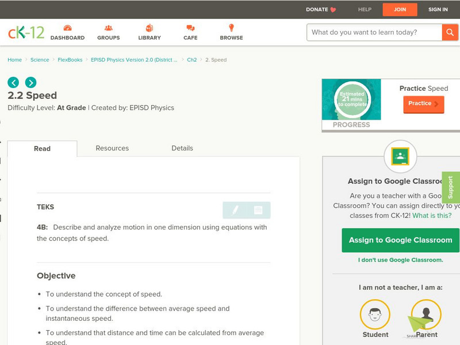Go to previous lesson arrow
Image resolution: width=460 pixels, height=345 pixels.
(x=13, y=82)
